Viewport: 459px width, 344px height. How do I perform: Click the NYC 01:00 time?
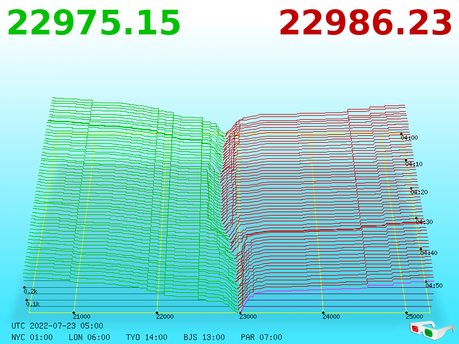[32, 337]
